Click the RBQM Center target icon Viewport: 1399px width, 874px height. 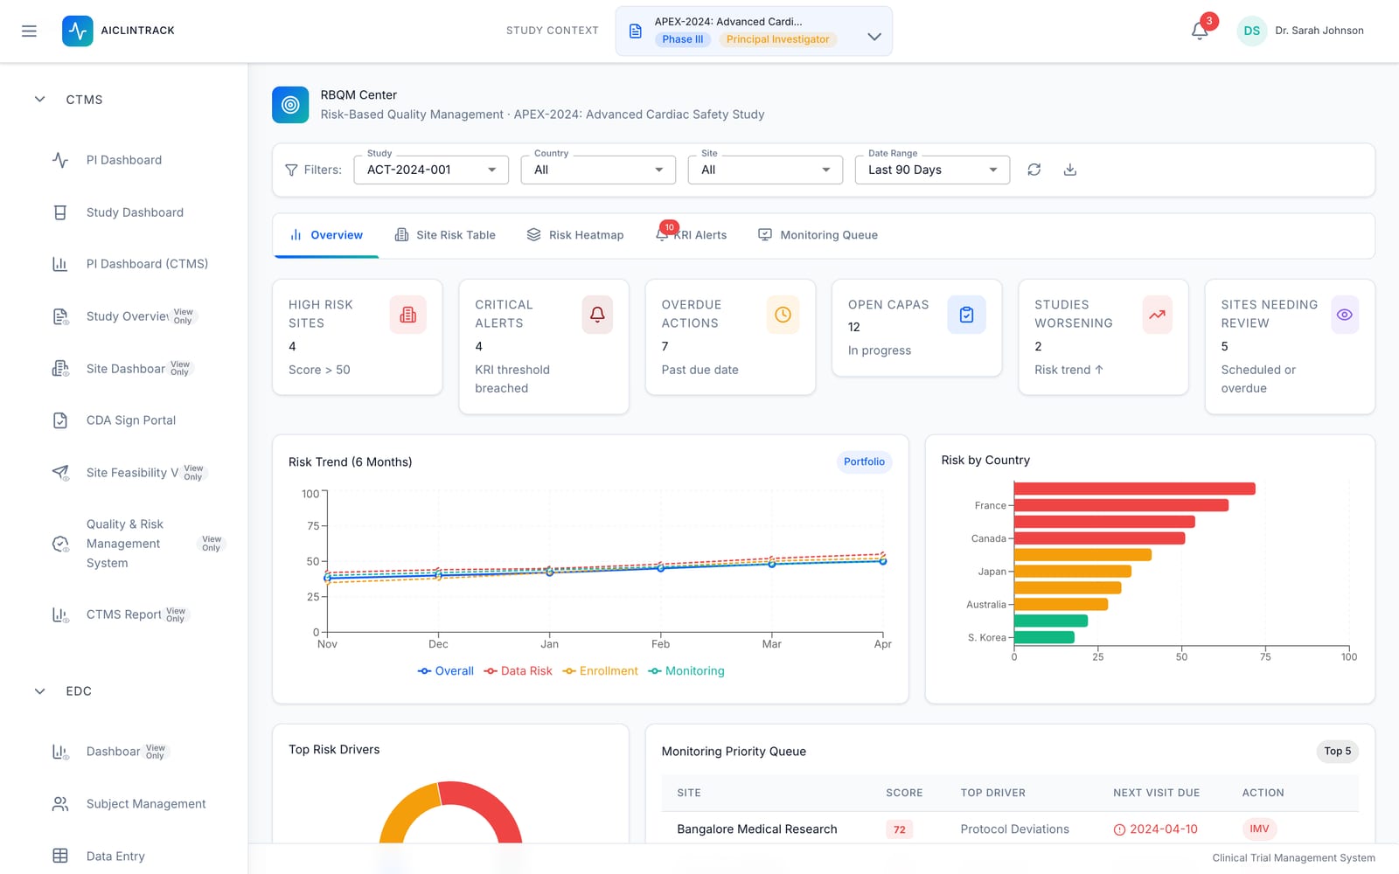pyautogui.click(x=290, y=105)
